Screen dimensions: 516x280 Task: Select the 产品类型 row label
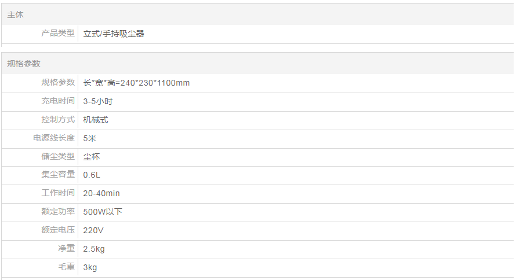[58, 34]
